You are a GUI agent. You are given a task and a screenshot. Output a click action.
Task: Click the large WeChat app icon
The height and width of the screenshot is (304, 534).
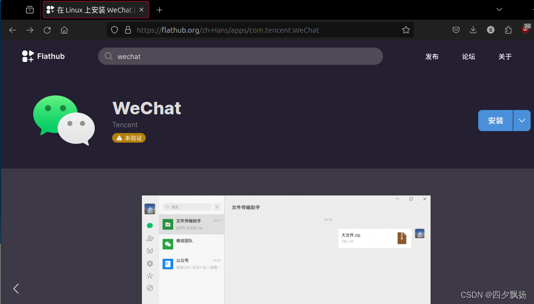[x=64, y=121]
